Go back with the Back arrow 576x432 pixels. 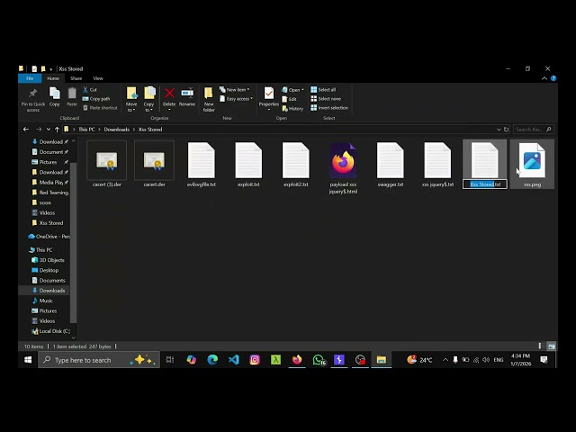tap(26, 130)
